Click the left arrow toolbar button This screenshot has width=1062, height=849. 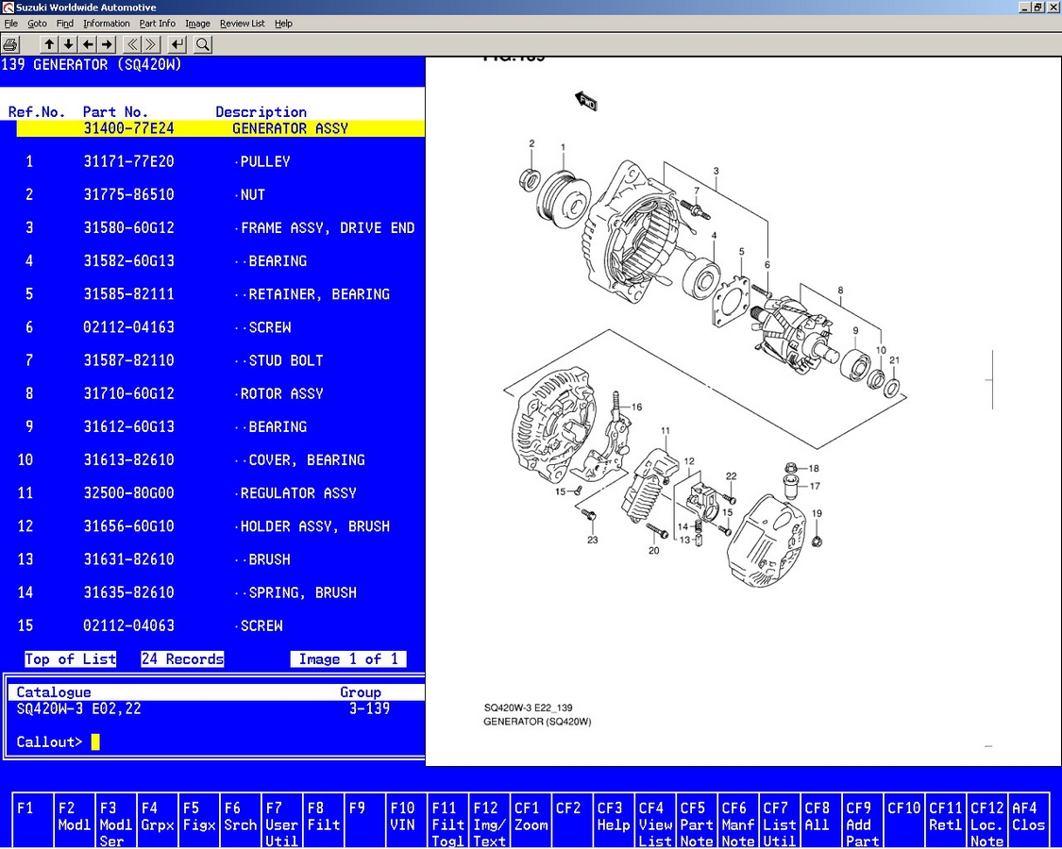[x=88, y=44]
